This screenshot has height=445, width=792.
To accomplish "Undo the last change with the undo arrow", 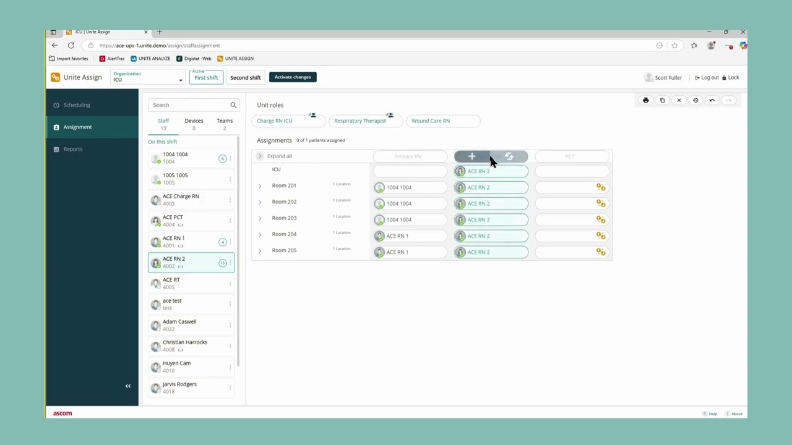I will [x=712, y=100].
